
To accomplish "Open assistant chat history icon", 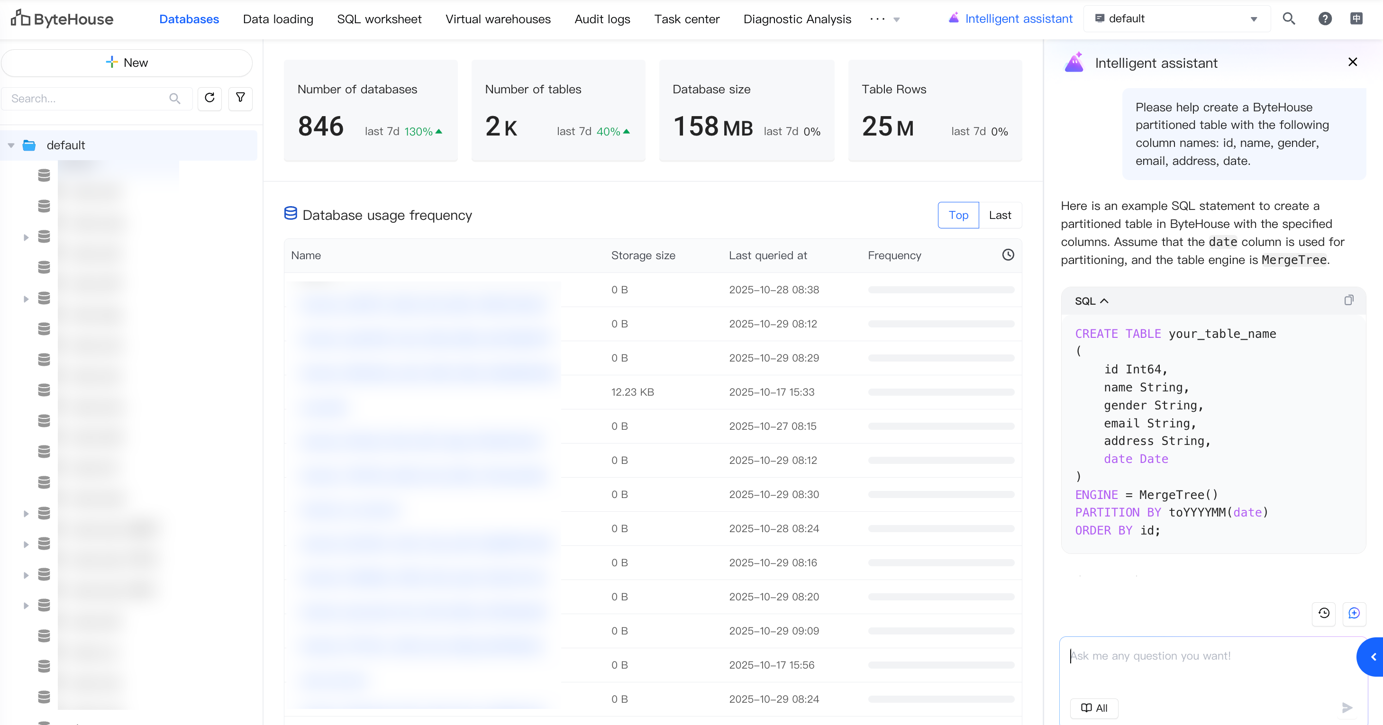I will pyautogui.click(x=1323, y=613).
